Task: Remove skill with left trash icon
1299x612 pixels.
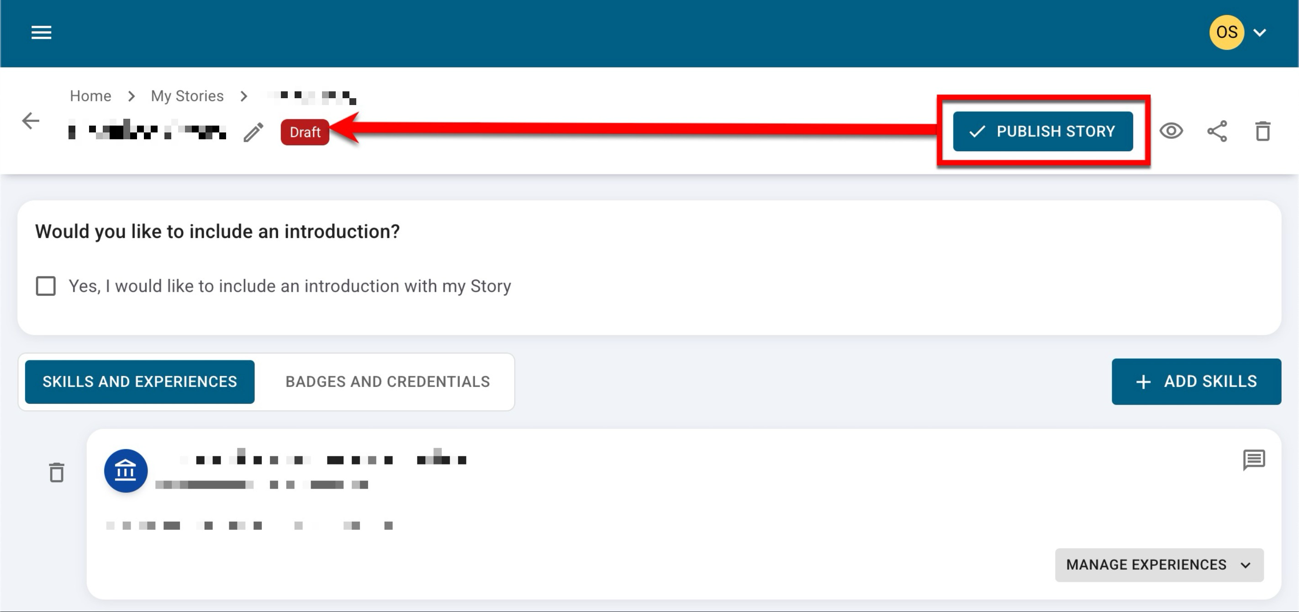Action: [x=57, y=472]
